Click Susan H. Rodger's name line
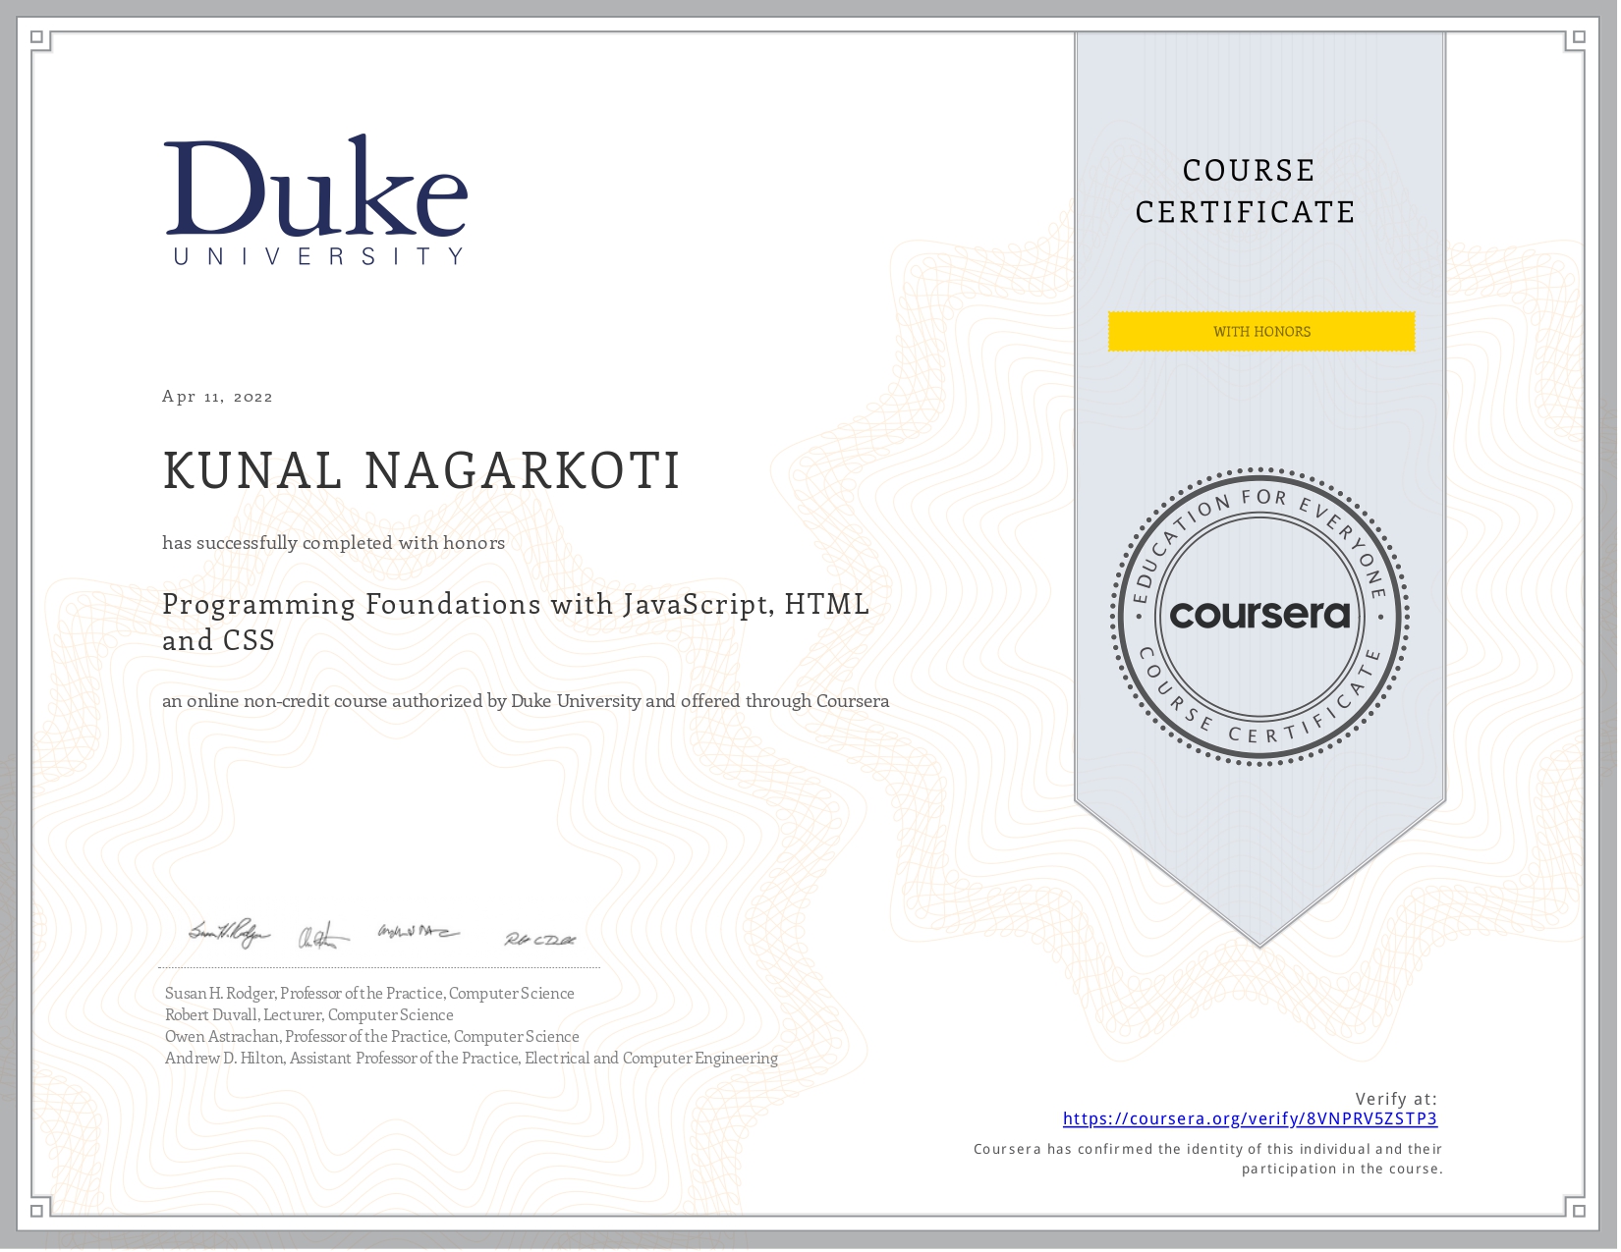 click(x=369, y=994)
